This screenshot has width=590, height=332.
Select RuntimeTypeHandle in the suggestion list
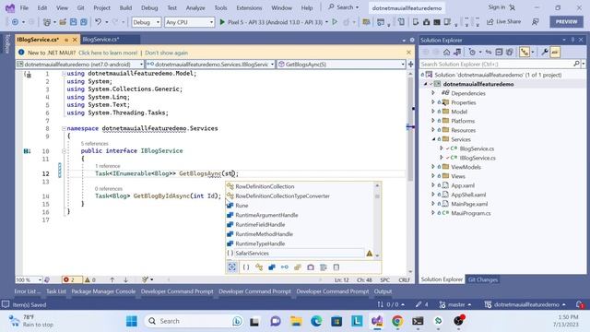260,243
